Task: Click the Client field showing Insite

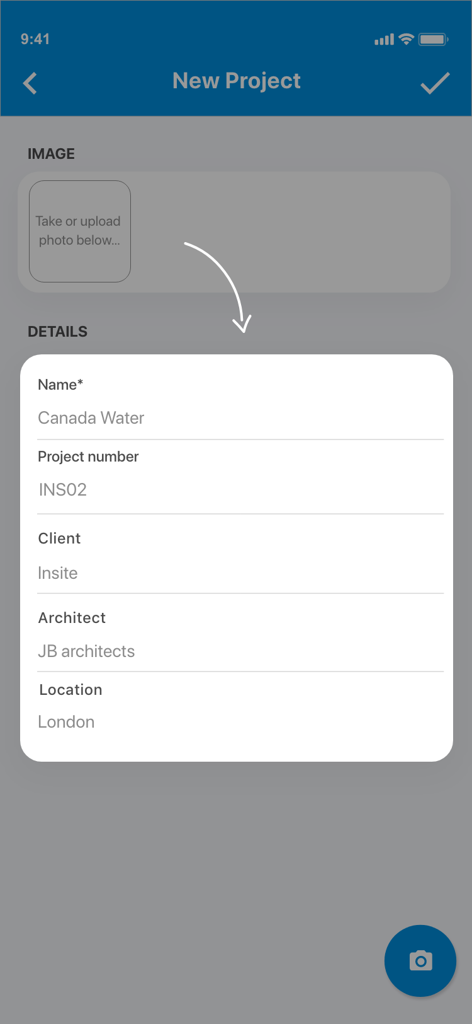Action: (58, 573)
